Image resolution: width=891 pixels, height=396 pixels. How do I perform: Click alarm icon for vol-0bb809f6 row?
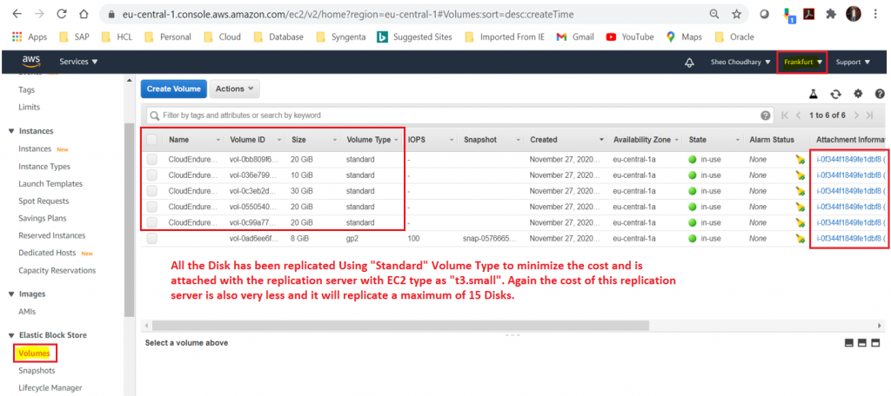point(801,160)
